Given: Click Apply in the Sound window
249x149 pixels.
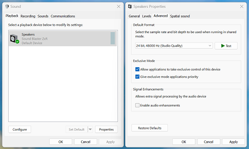Looking at the screenshot, I should click(110, 142).
